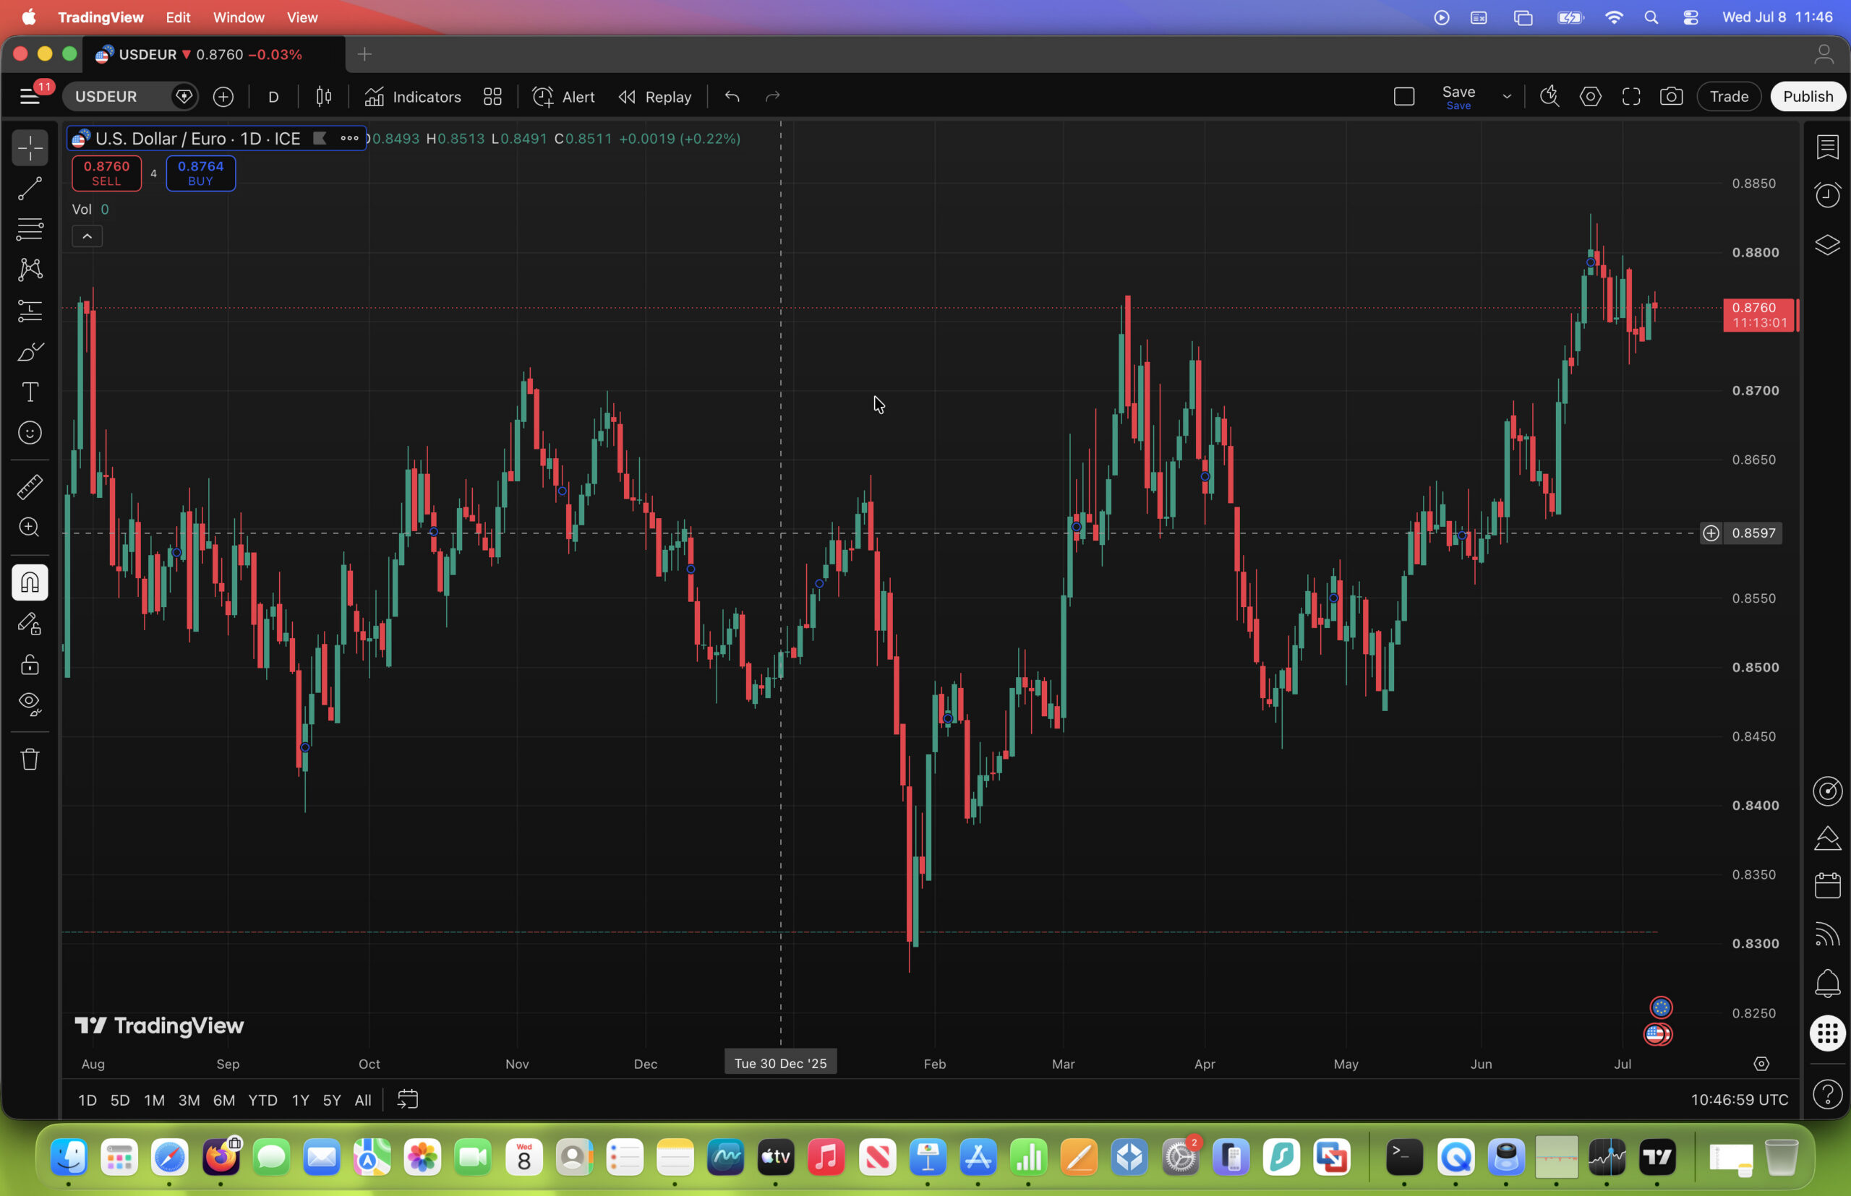Screen dimensions: 1851x1196
Task: Open indicator templates grid
Action: 492,96
